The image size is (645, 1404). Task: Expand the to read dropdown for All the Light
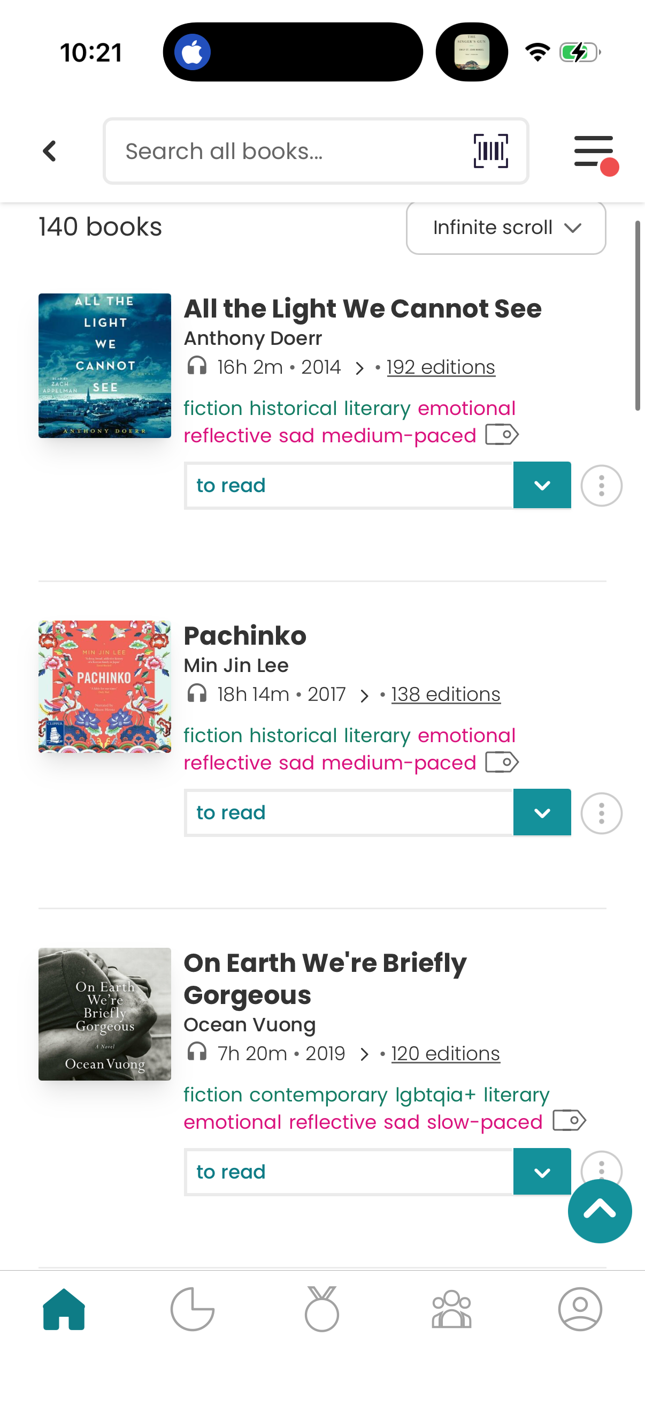tap(542, 485)
